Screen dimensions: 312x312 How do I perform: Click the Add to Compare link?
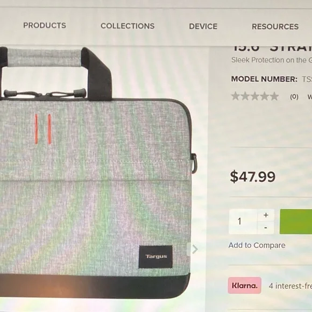coord(257,245)
